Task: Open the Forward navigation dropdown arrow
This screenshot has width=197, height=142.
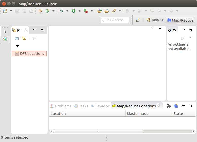Action: pyautogui.click(x=177, y=11)
